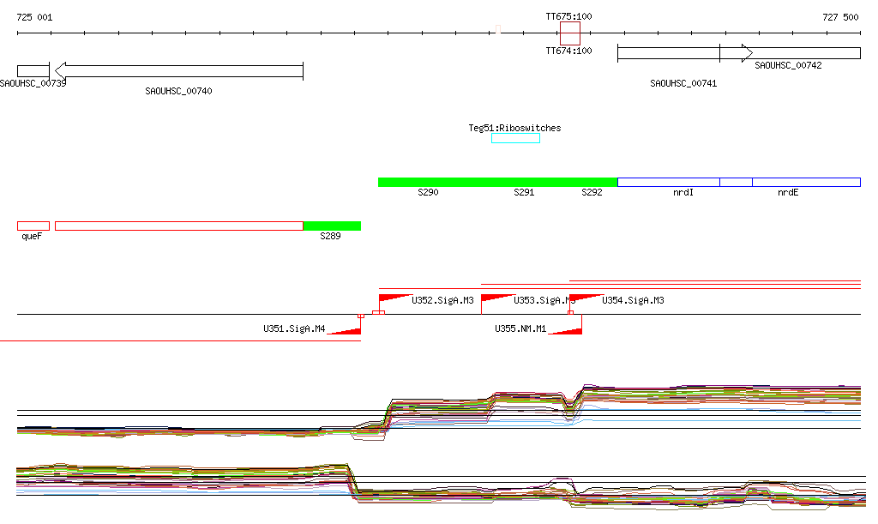Screen dimensions: 878x524
Task: Select the SAOUHSC_00739 gene box
Action: (33, 71)
